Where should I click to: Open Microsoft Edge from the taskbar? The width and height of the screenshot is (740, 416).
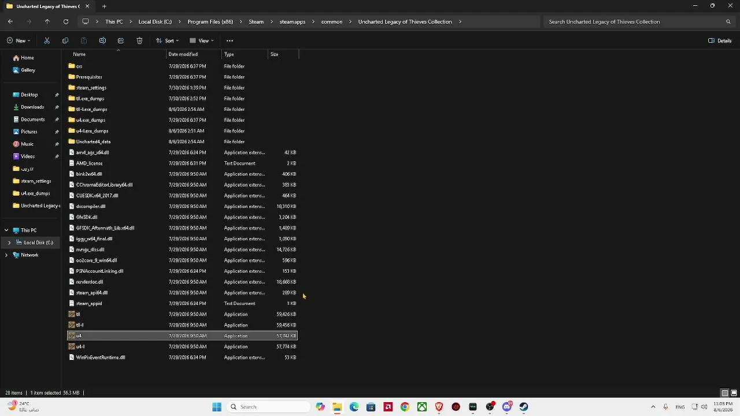(x=354, y=407)
